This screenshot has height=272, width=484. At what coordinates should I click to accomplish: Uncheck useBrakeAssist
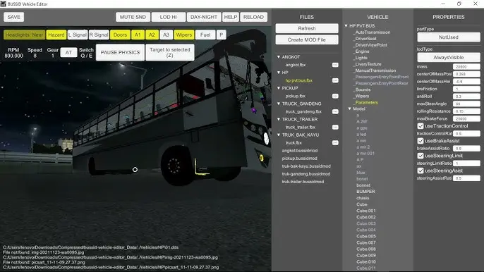(x=421, y=141)
